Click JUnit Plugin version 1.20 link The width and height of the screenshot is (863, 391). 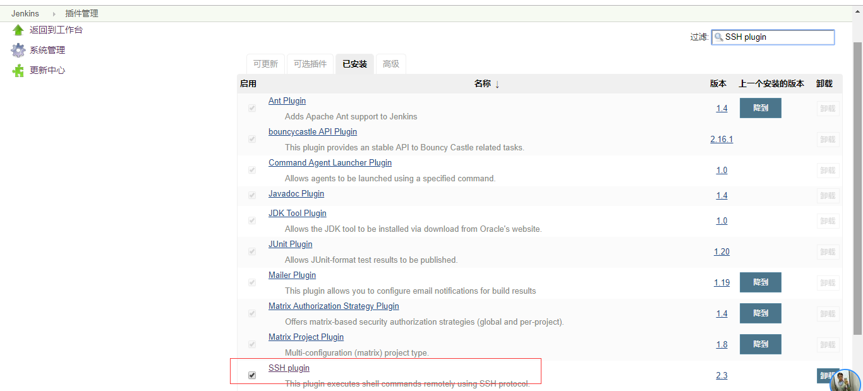point(721,252)
